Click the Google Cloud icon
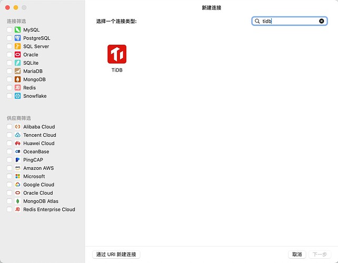This screenshot has width=338, height=263. click(x=18, y=185)
